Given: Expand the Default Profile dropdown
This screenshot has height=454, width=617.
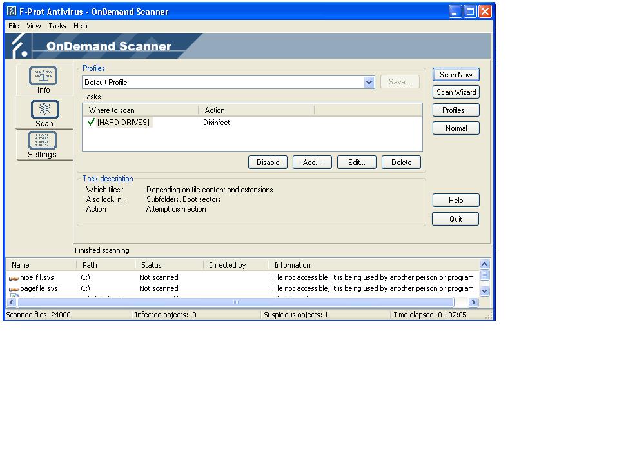Looking at the screenshot, I should click(369, 83).
